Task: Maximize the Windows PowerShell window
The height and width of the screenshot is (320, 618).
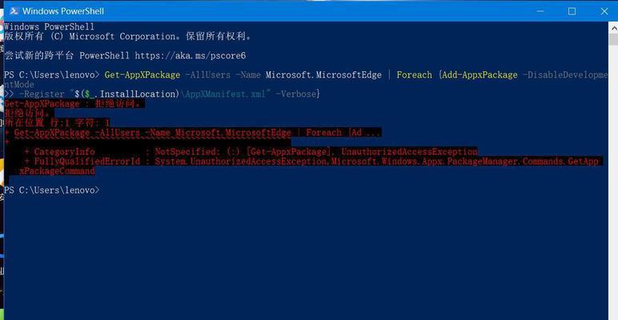Action: click(572, 11)
